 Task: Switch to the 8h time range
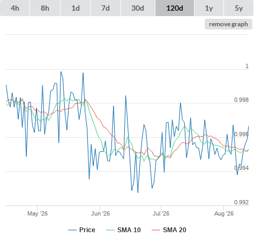45,8
